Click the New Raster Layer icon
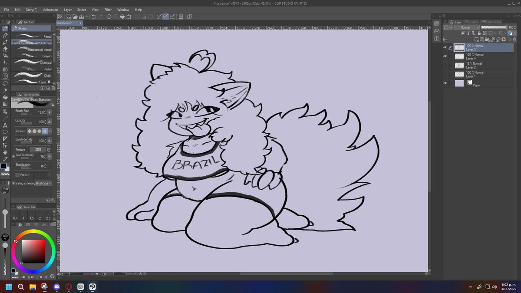Viewport: 521px width, 293px height. tap(477, 40)
